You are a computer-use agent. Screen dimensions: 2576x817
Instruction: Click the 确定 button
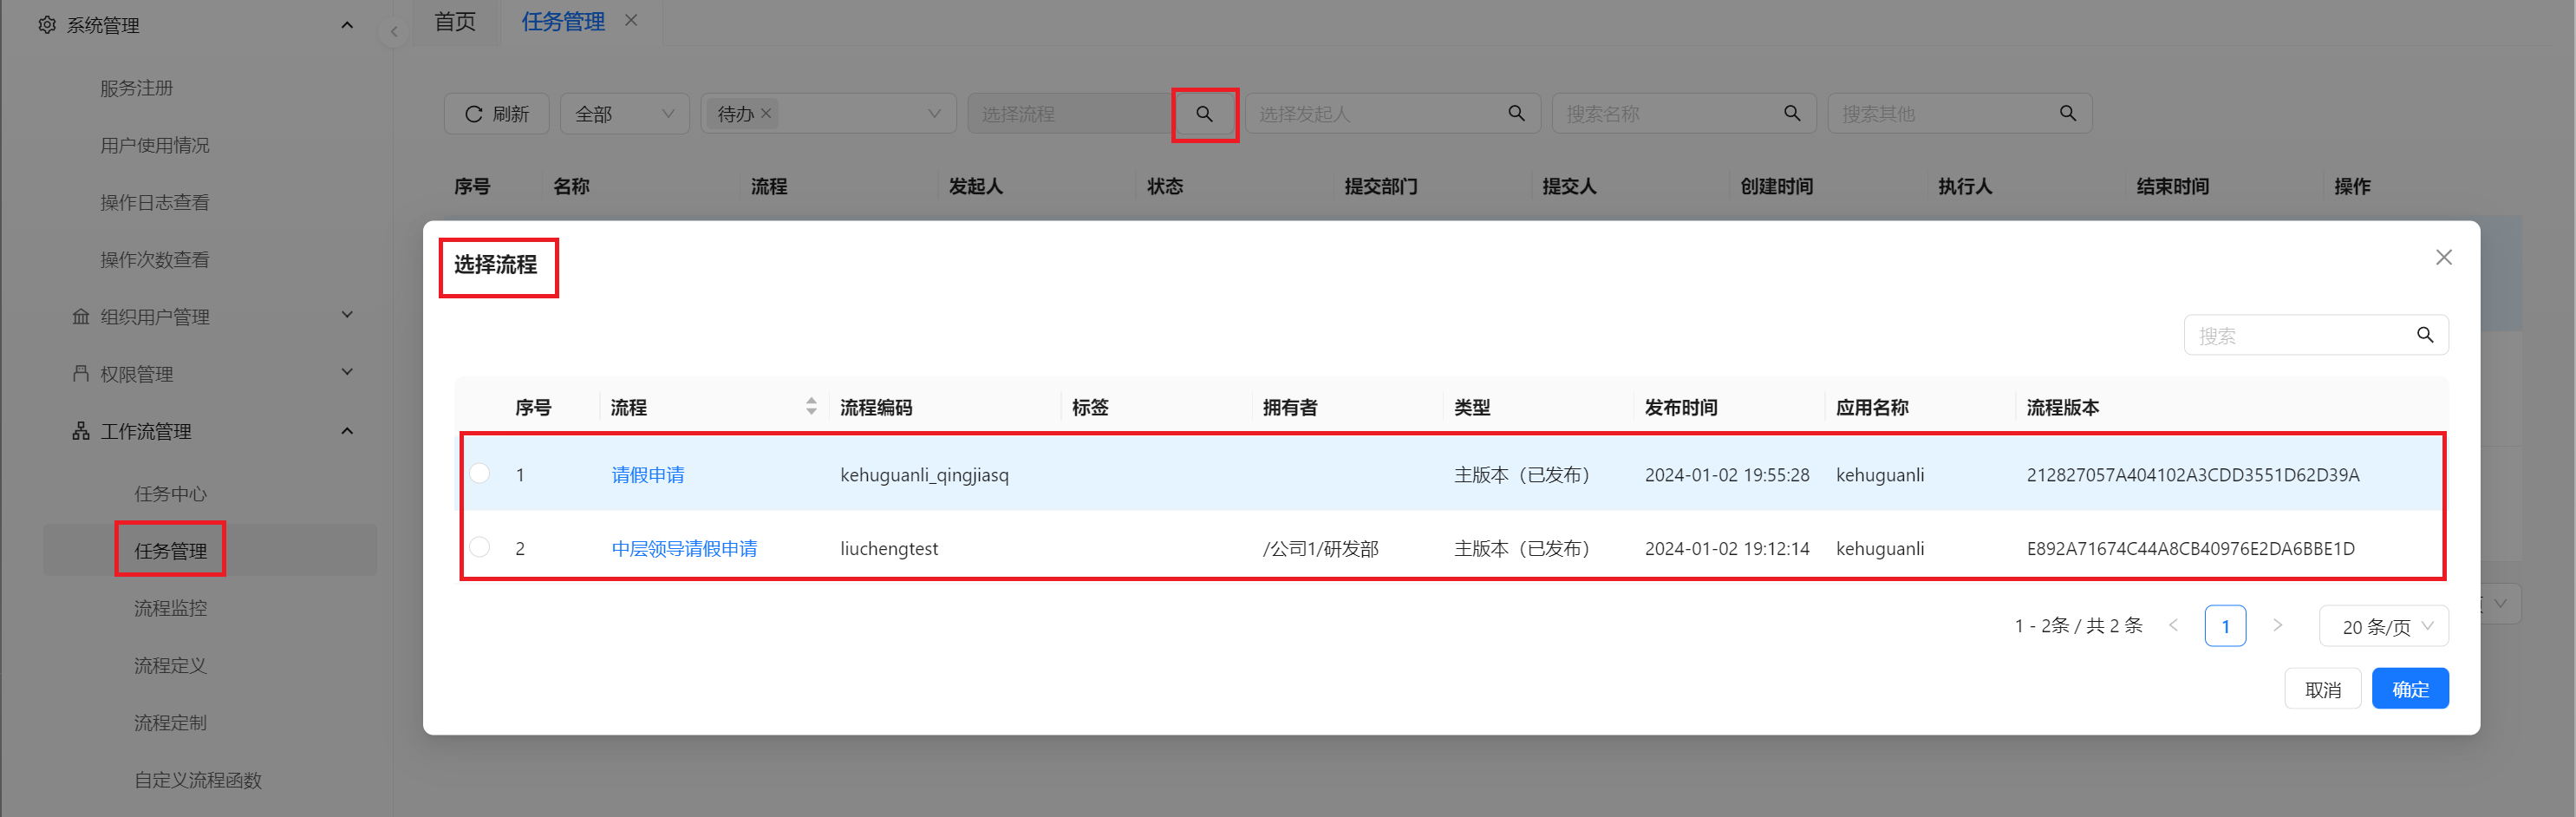click(x=2410, y=689)
